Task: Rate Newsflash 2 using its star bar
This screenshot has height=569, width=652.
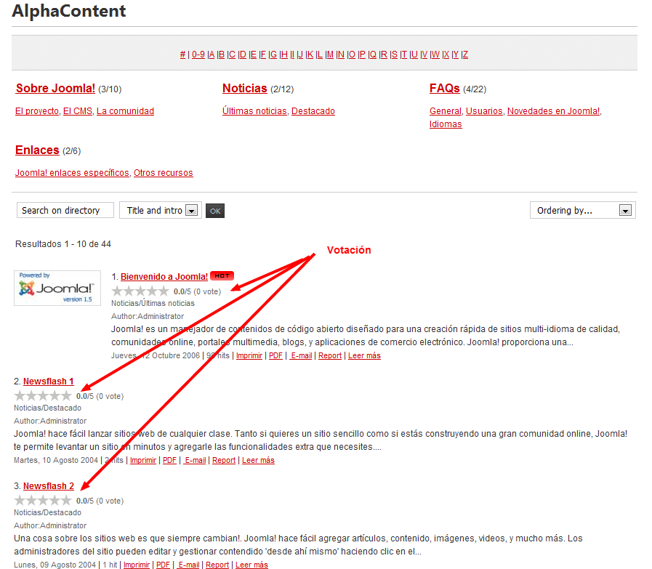Action: 43,501
